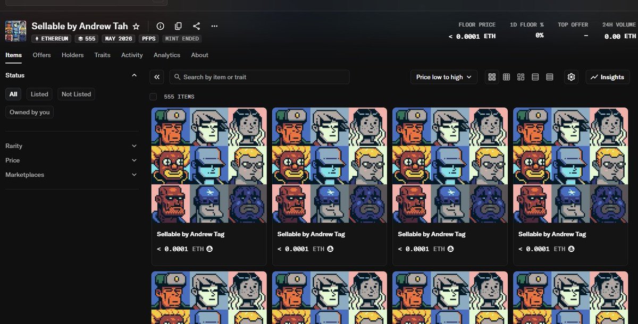This screenshot has width=638, height=324.
Task: Tick the select-all checkbox beside 555 ITEMS
Action: 154,97
